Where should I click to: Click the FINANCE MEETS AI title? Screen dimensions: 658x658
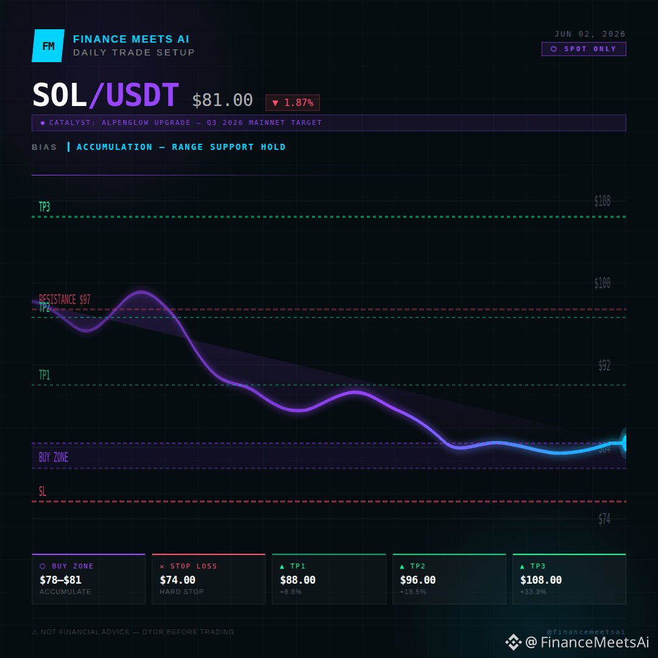[131, 39]
